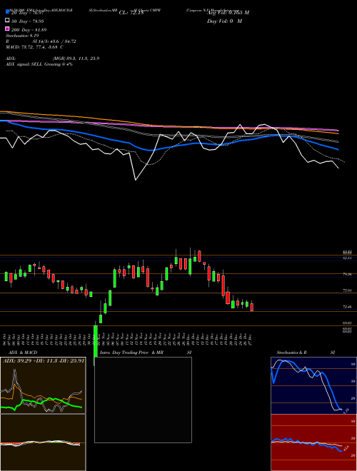Click the 'CL: 72.18' closing price label
The height and width of the screenshot is (471, 357).
click(131, 13)
